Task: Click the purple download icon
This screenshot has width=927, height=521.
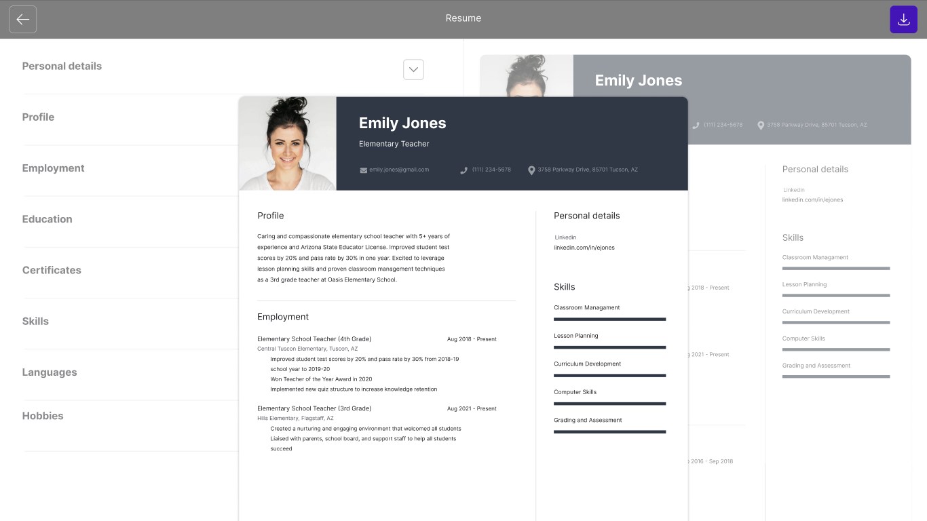Action: (x=903, y=19)
